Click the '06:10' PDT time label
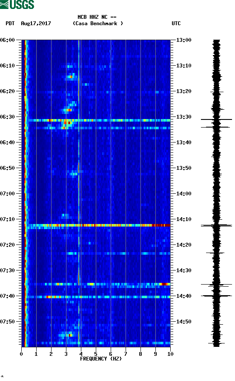Image resolution: width=235 pixels, height=381 pixels. tap(8, 66)
